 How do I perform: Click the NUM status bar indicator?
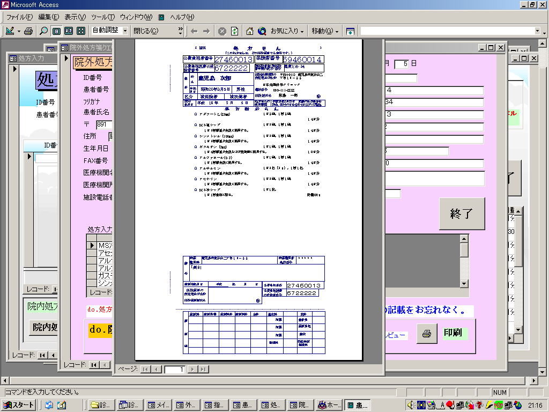(500, 392)
